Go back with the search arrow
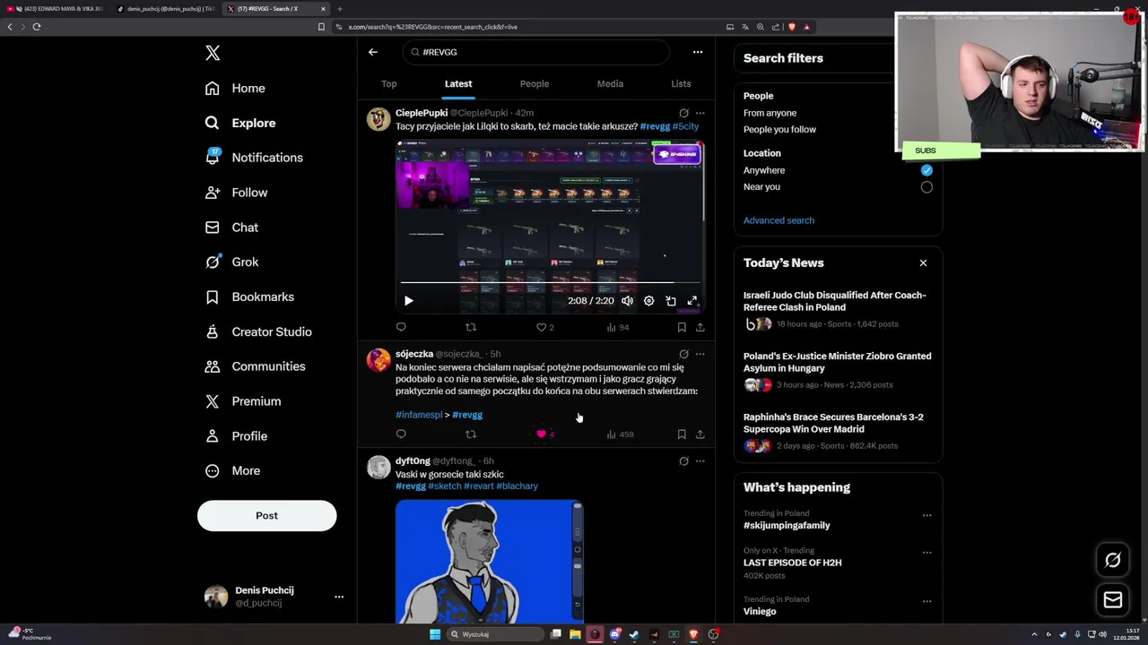 (373, 52)
